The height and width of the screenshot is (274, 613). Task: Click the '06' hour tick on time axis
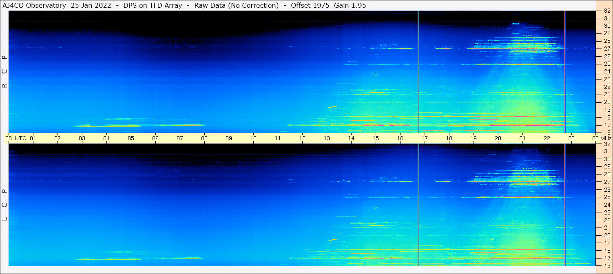[155, 138]
